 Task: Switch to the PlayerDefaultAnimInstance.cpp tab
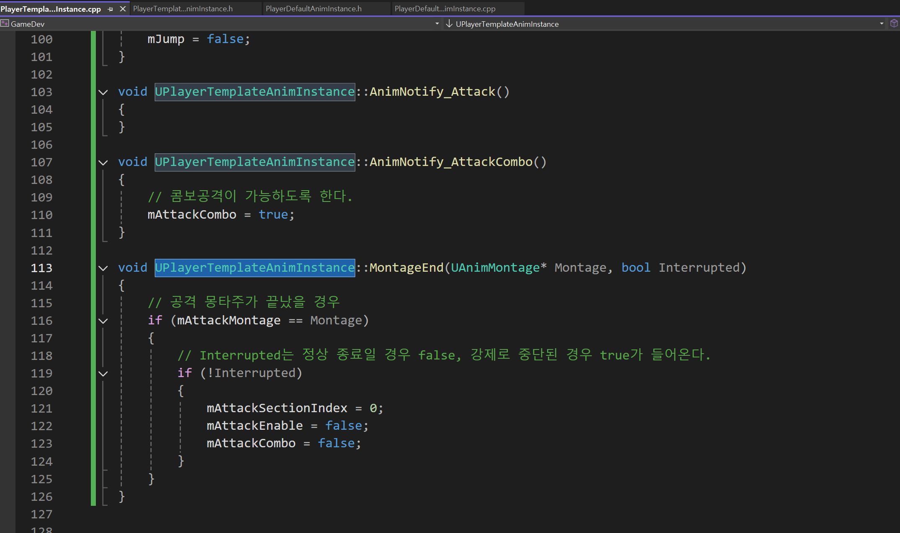(445, 9)
